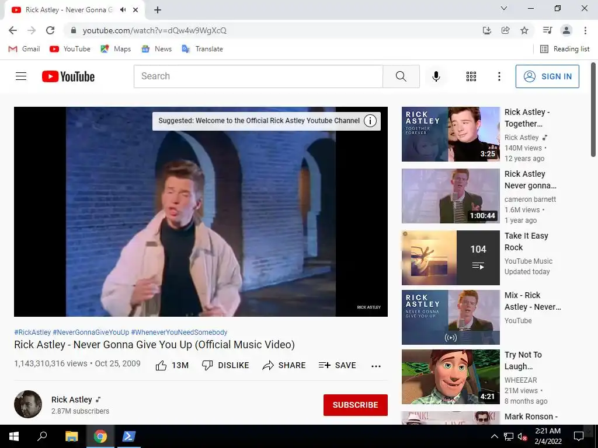Image resolution: width=598 pixels, height=448 pixels.
Task: Start voice search with the microphone icon
Action: pos(436,76)
